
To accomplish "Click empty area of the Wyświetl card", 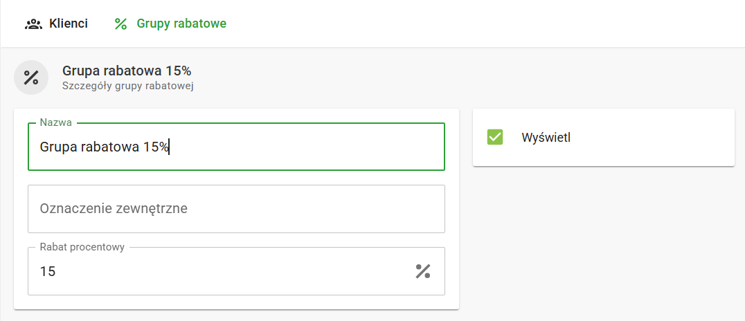I will (658, 138).
